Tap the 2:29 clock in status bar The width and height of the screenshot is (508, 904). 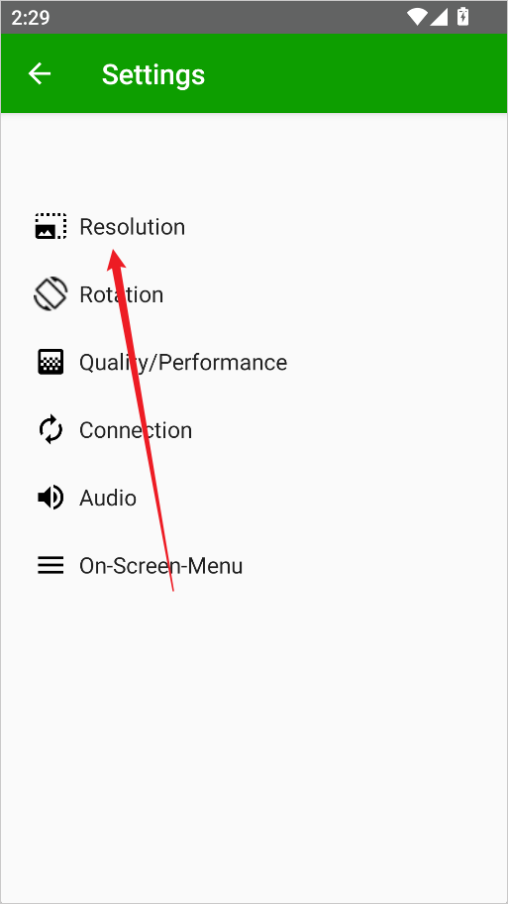[x=31, y=18]
